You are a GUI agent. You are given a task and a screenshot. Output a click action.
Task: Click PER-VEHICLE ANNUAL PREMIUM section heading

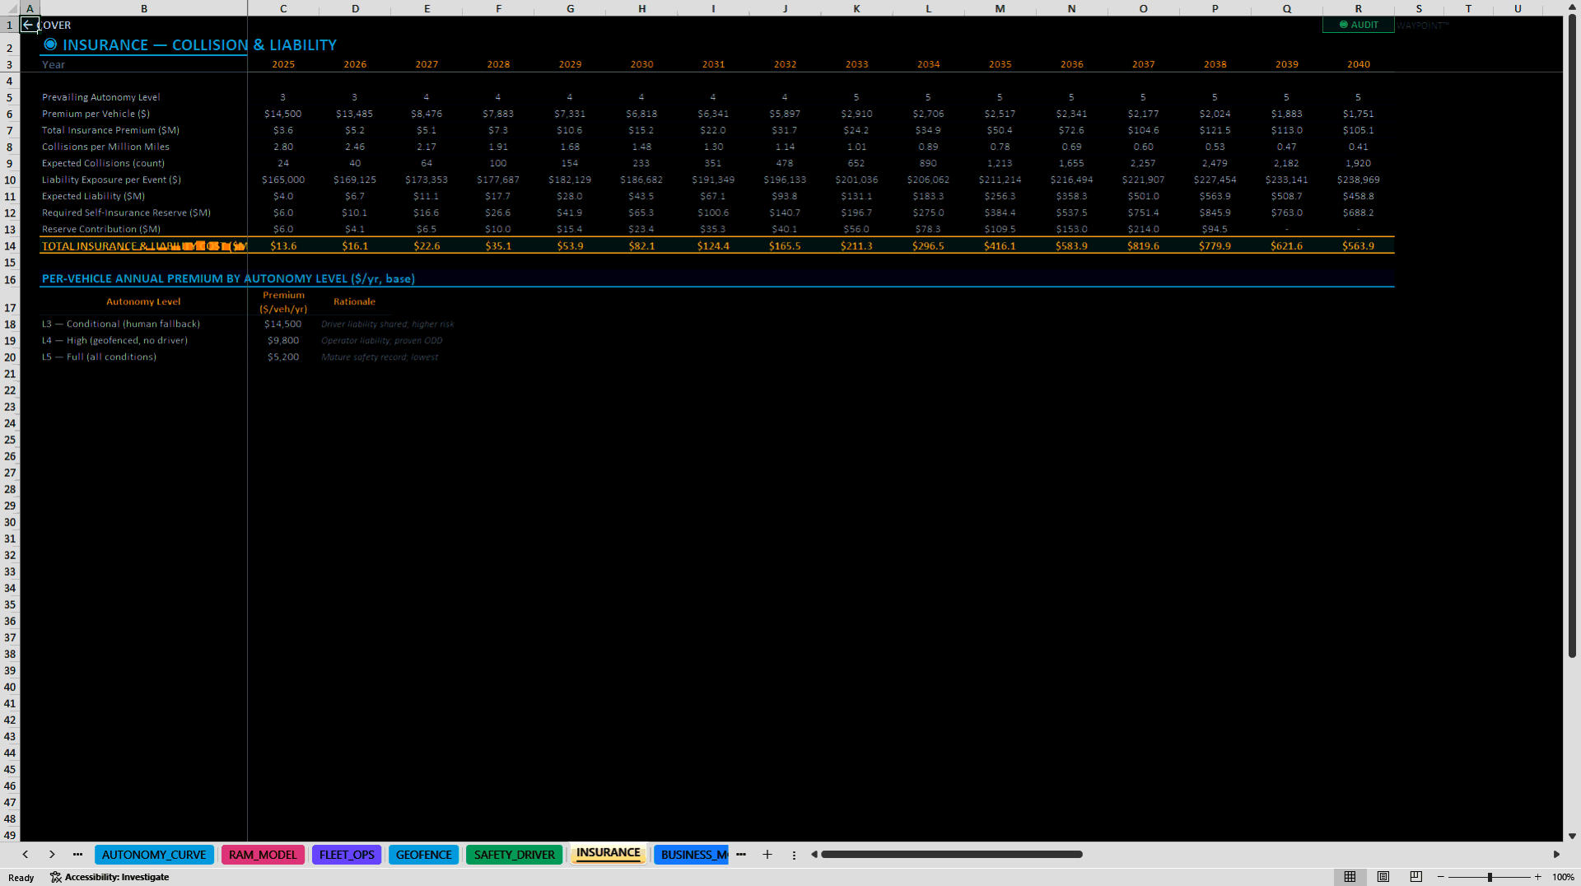[228, 278]
